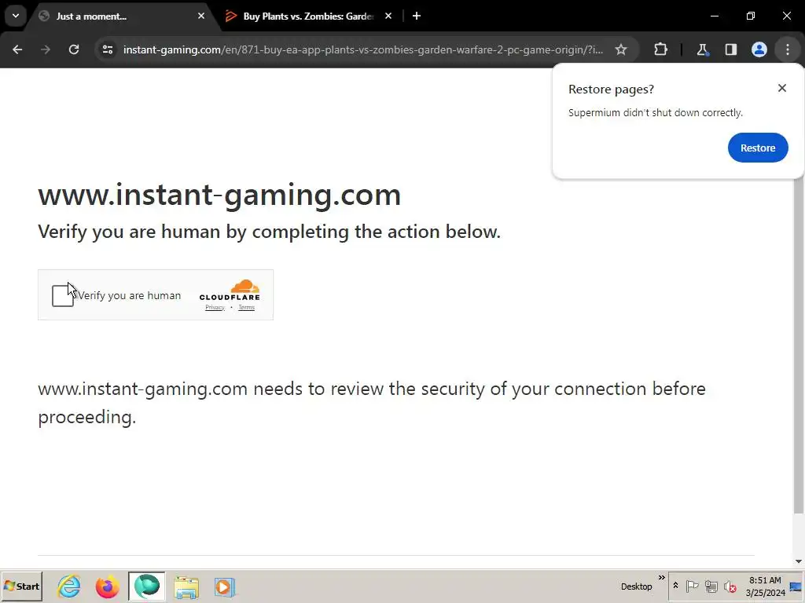Open the browser three-dot menu
Viewport: 805px width, 603px height.
tap(788, 49)
